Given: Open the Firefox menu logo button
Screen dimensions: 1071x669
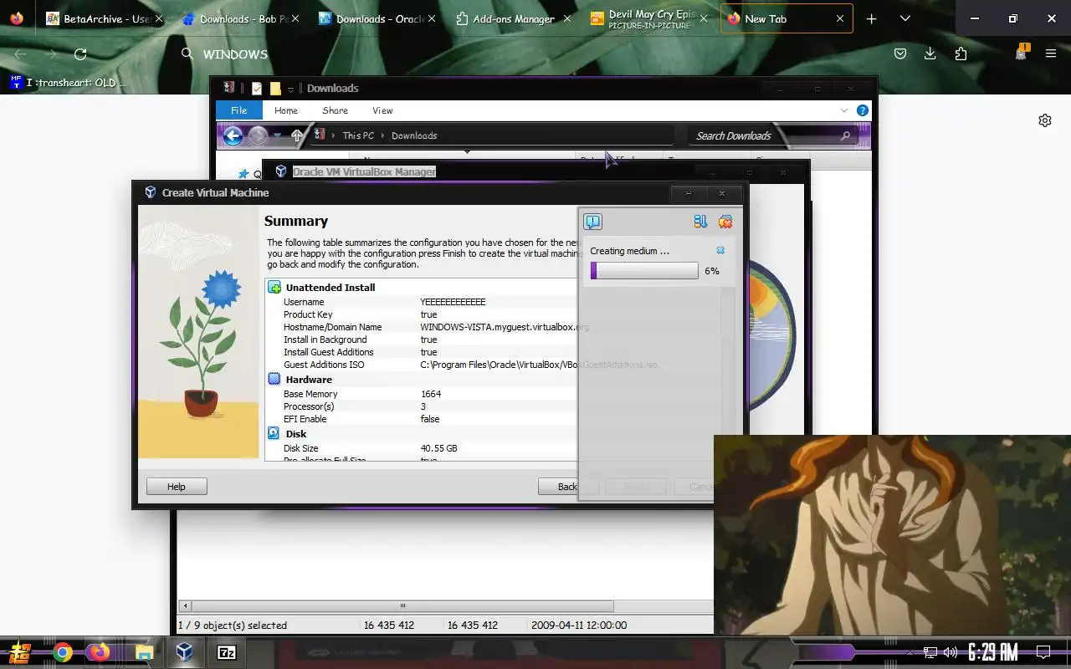Looking at the screenshot, I should [17, 18].
